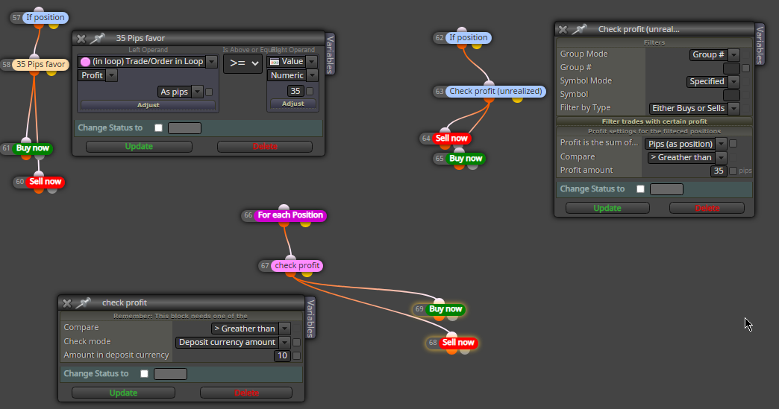Click Delete in Check profit (unrealized) panel

[707, 208]
